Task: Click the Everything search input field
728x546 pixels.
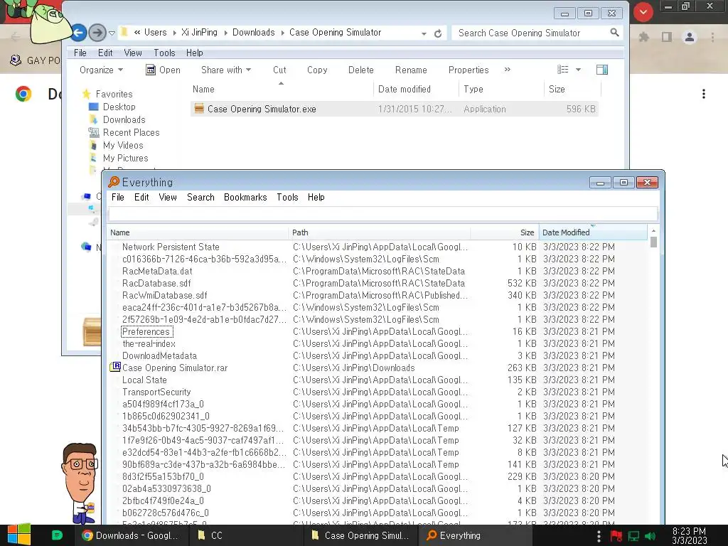Action: pos(383,214)
